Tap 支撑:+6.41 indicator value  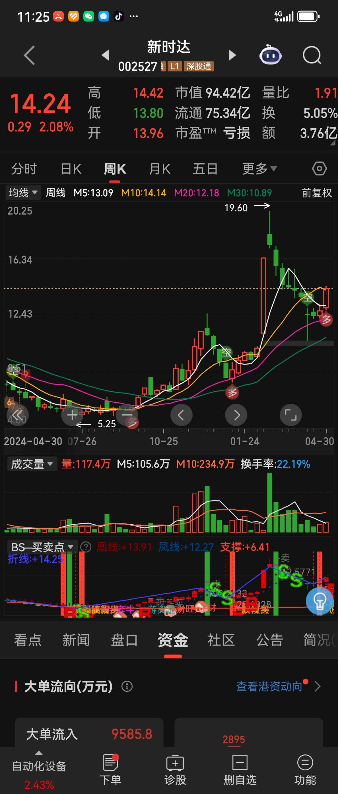point(245,547)
